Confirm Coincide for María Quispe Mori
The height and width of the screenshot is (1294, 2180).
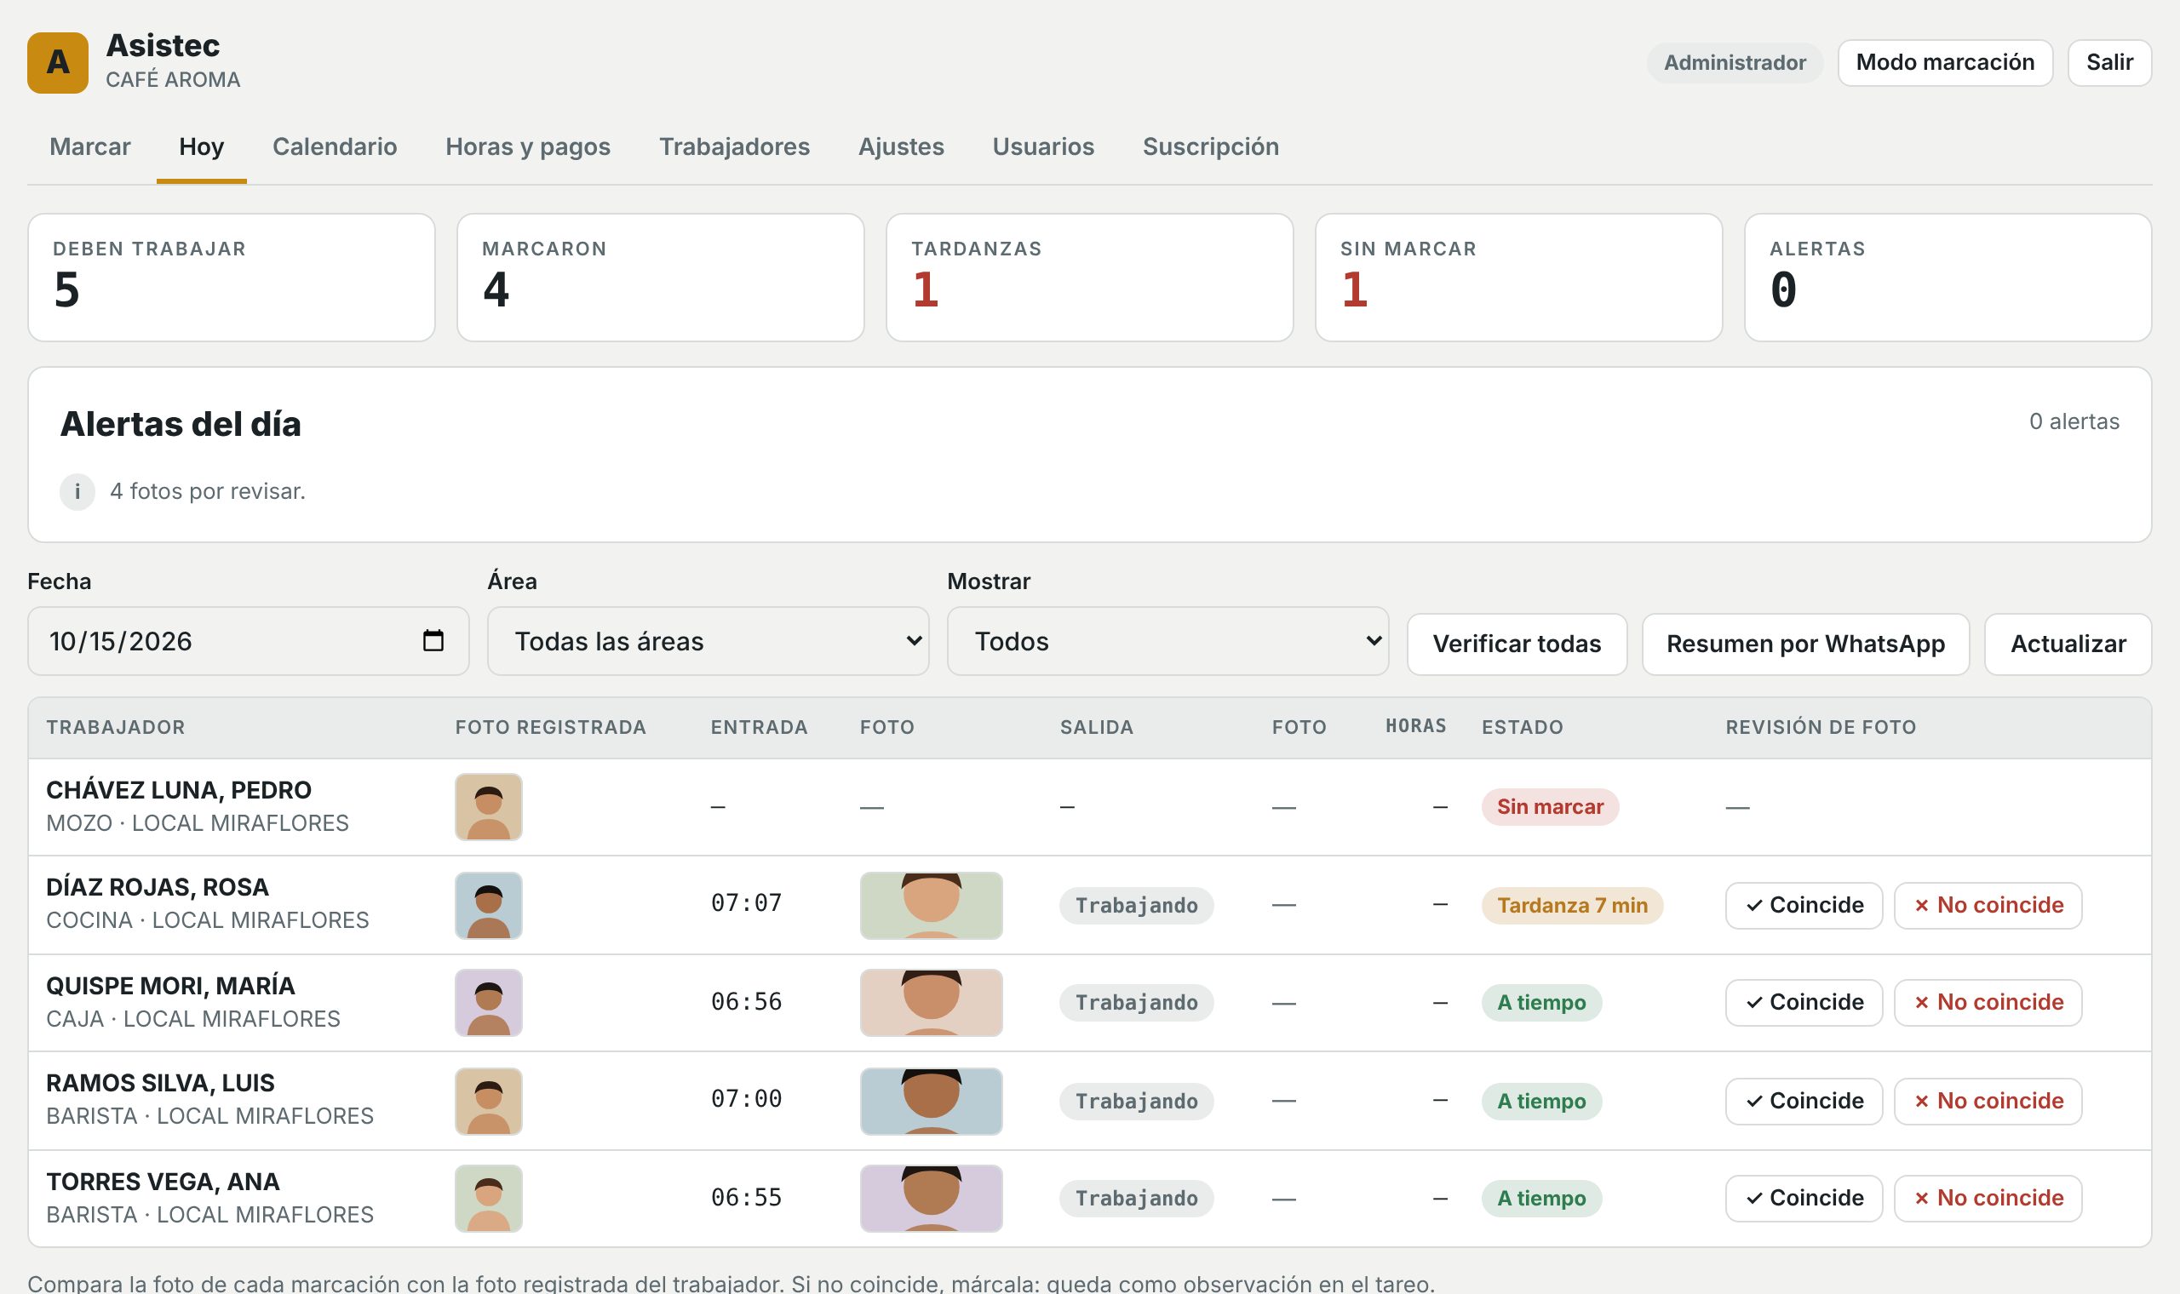coord(1804,1003)
